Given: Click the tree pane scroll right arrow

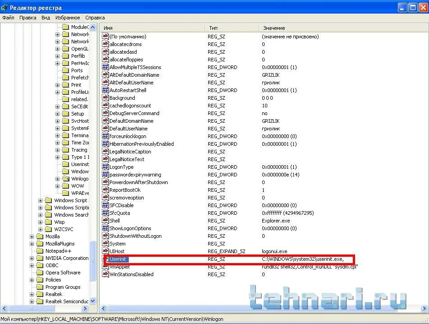Looking at the screenshot, I should 85,308.
